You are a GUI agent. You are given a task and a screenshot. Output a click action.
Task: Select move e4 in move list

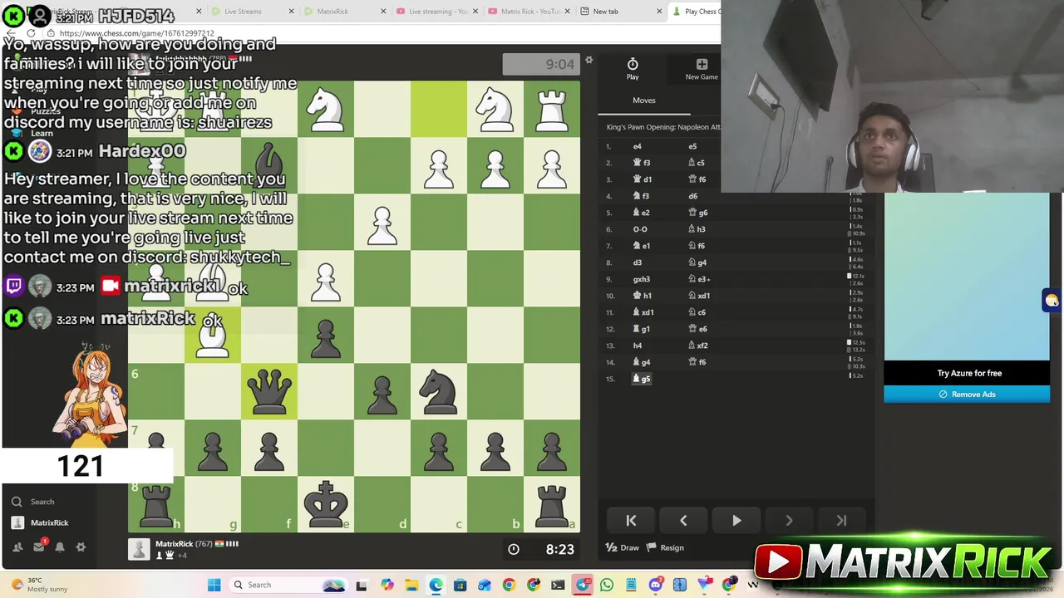(x=638, y=146)
